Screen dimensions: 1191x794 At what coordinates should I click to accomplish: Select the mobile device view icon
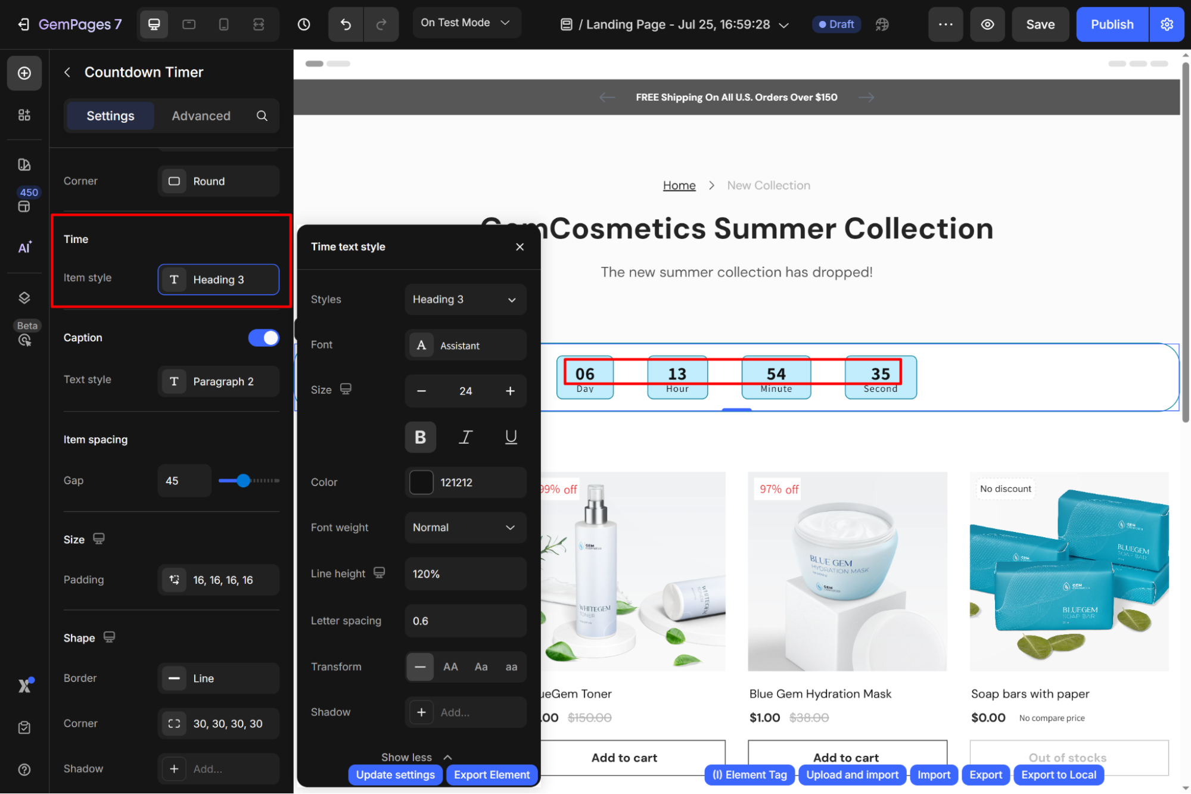tap(223, 24)
